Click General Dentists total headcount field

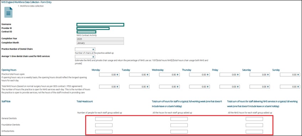pyautogui.click(x=104, y=119)
